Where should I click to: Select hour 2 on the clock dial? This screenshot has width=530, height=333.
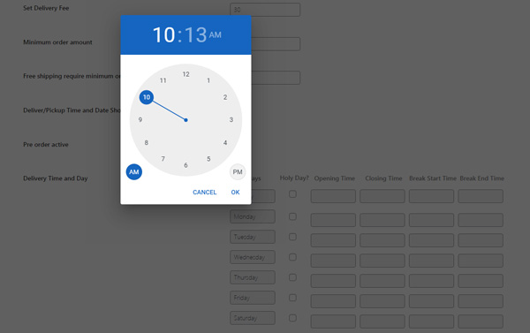[225, 97]
